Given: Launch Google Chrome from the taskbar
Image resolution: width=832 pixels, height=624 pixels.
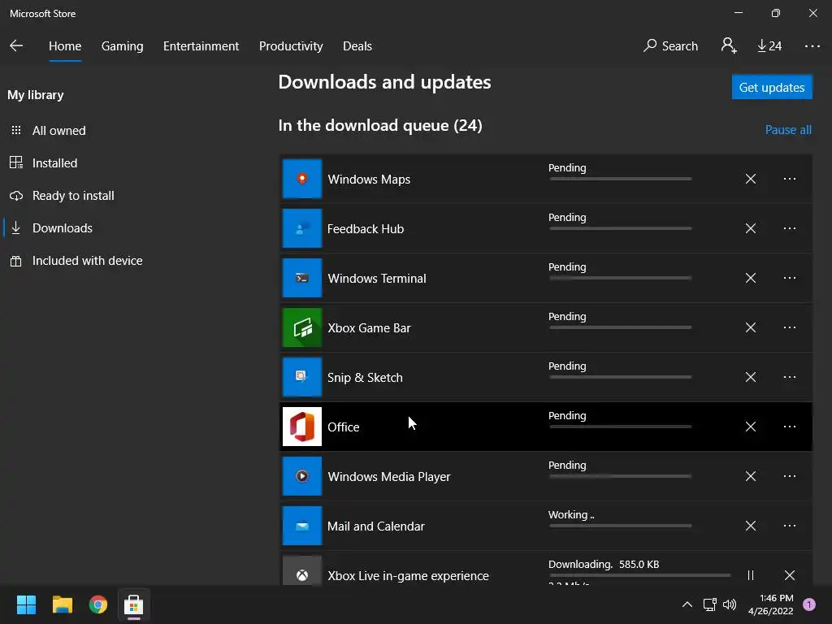Looking at the screenshot, I should (98, 604).
